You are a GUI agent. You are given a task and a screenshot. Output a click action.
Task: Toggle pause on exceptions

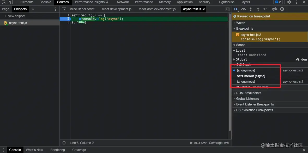point(282,9)
